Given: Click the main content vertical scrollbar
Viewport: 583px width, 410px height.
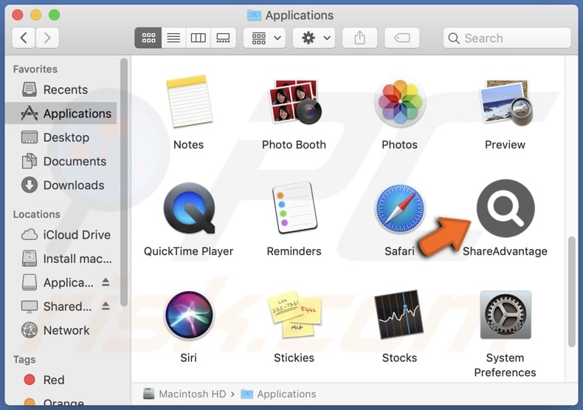Looking at the screenshot, I should tap(572, 292).
